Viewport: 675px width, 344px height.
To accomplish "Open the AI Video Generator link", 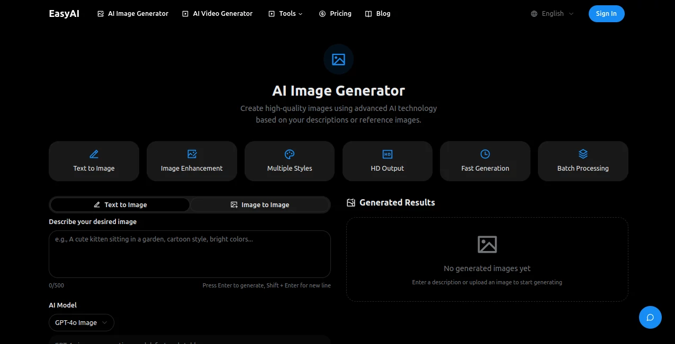I will tap(217, 14).
